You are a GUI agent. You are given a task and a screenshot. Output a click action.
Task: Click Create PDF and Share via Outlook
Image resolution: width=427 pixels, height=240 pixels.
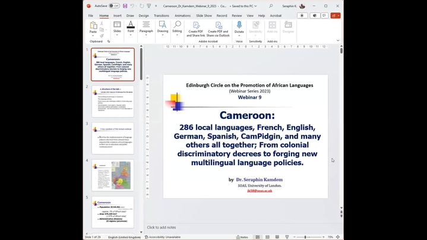[219, 29]
